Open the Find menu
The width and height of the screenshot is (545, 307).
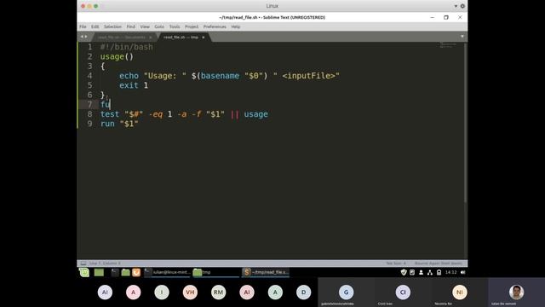(x=130, y=26)
